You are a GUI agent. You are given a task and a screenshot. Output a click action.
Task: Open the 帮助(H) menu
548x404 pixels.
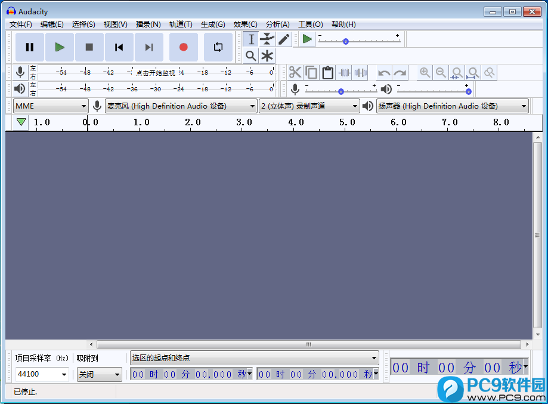point(343,24)
